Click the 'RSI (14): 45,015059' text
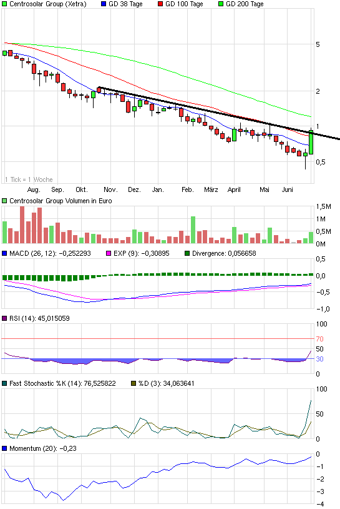This screenshot has width=340, height=509. click(39, 318)
